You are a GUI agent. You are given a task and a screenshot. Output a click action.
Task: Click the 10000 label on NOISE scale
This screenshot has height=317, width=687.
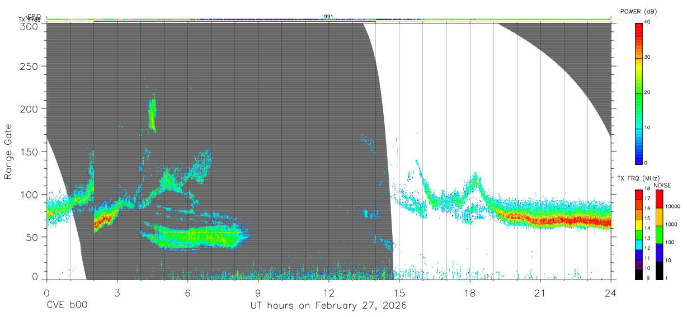coord(672,206)
